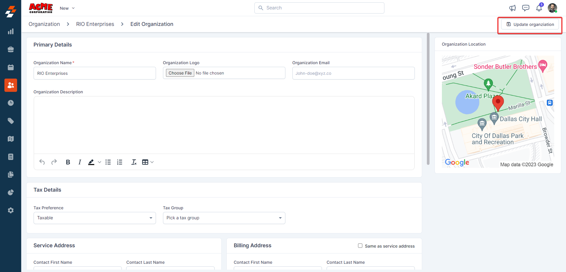566x272 pixels.
Task: Open the notifications bell
Action: [539, 8]
